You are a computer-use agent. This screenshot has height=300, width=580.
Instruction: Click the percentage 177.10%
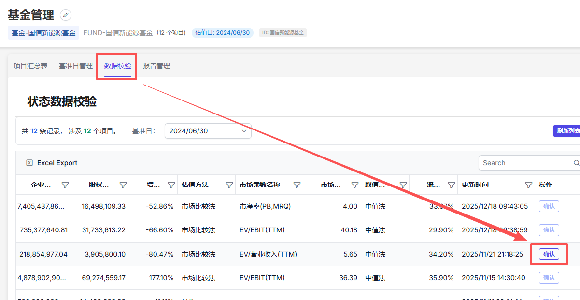(161, 278)
